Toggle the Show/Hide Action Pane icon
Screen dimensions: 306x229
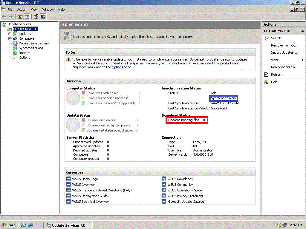coord(43,17)
